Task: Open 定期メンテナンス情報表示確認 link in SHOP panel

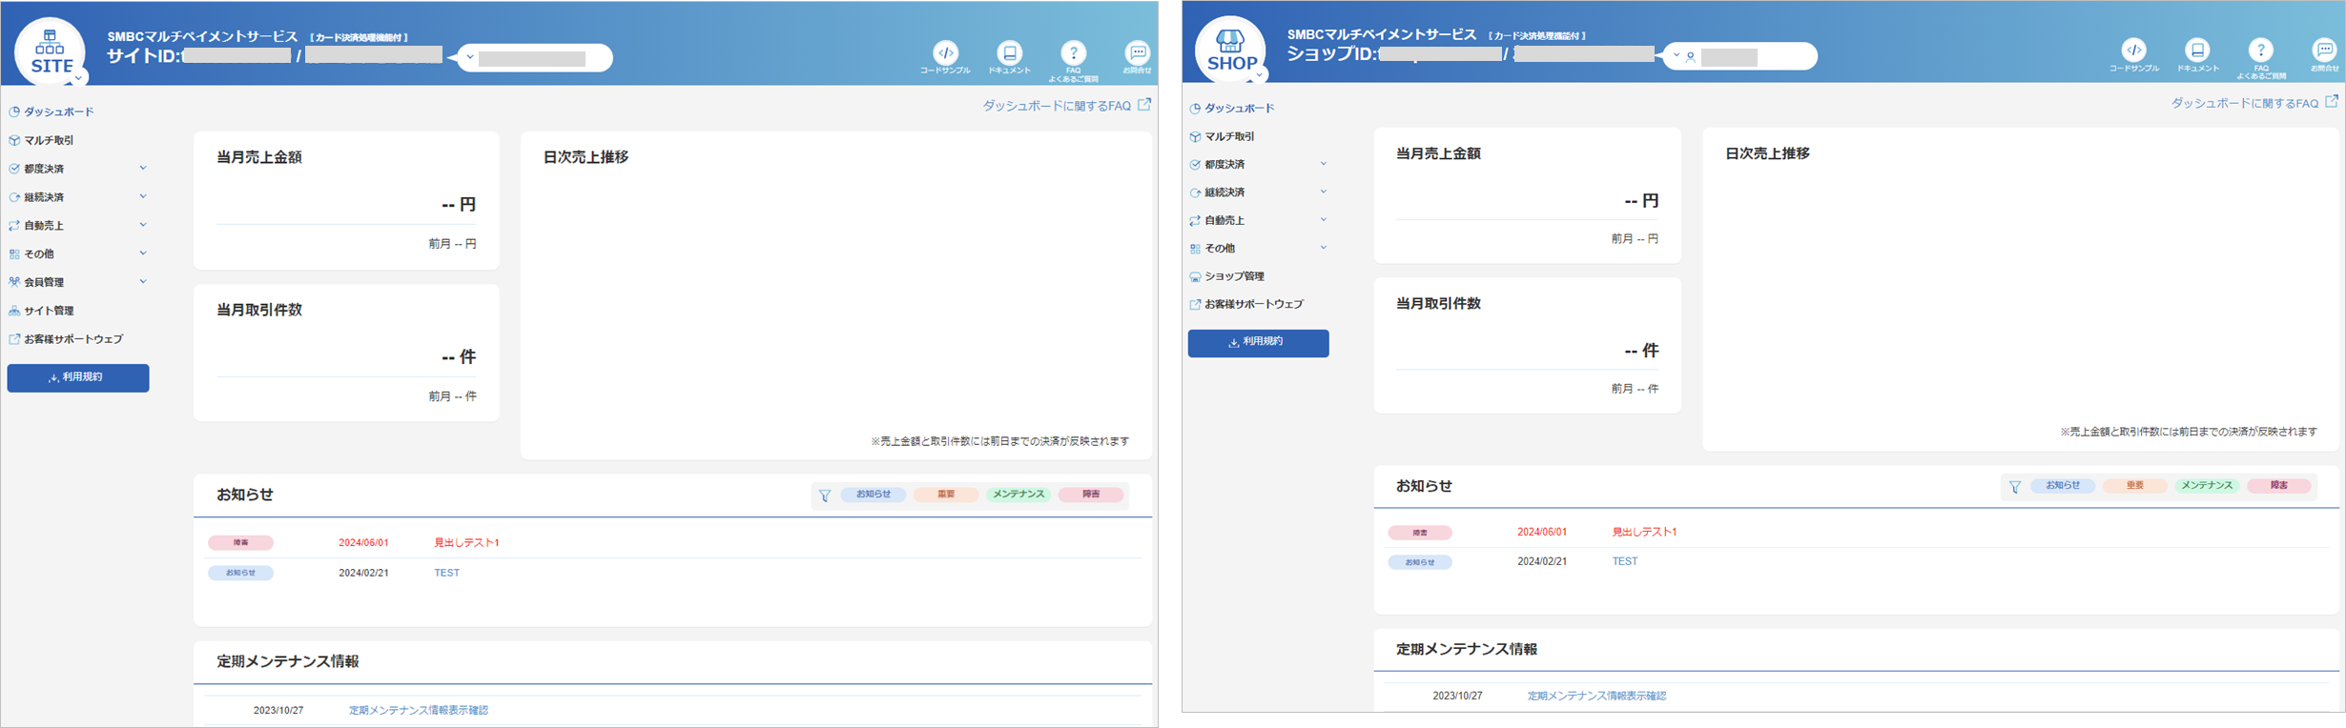Action: point(1597,697)
